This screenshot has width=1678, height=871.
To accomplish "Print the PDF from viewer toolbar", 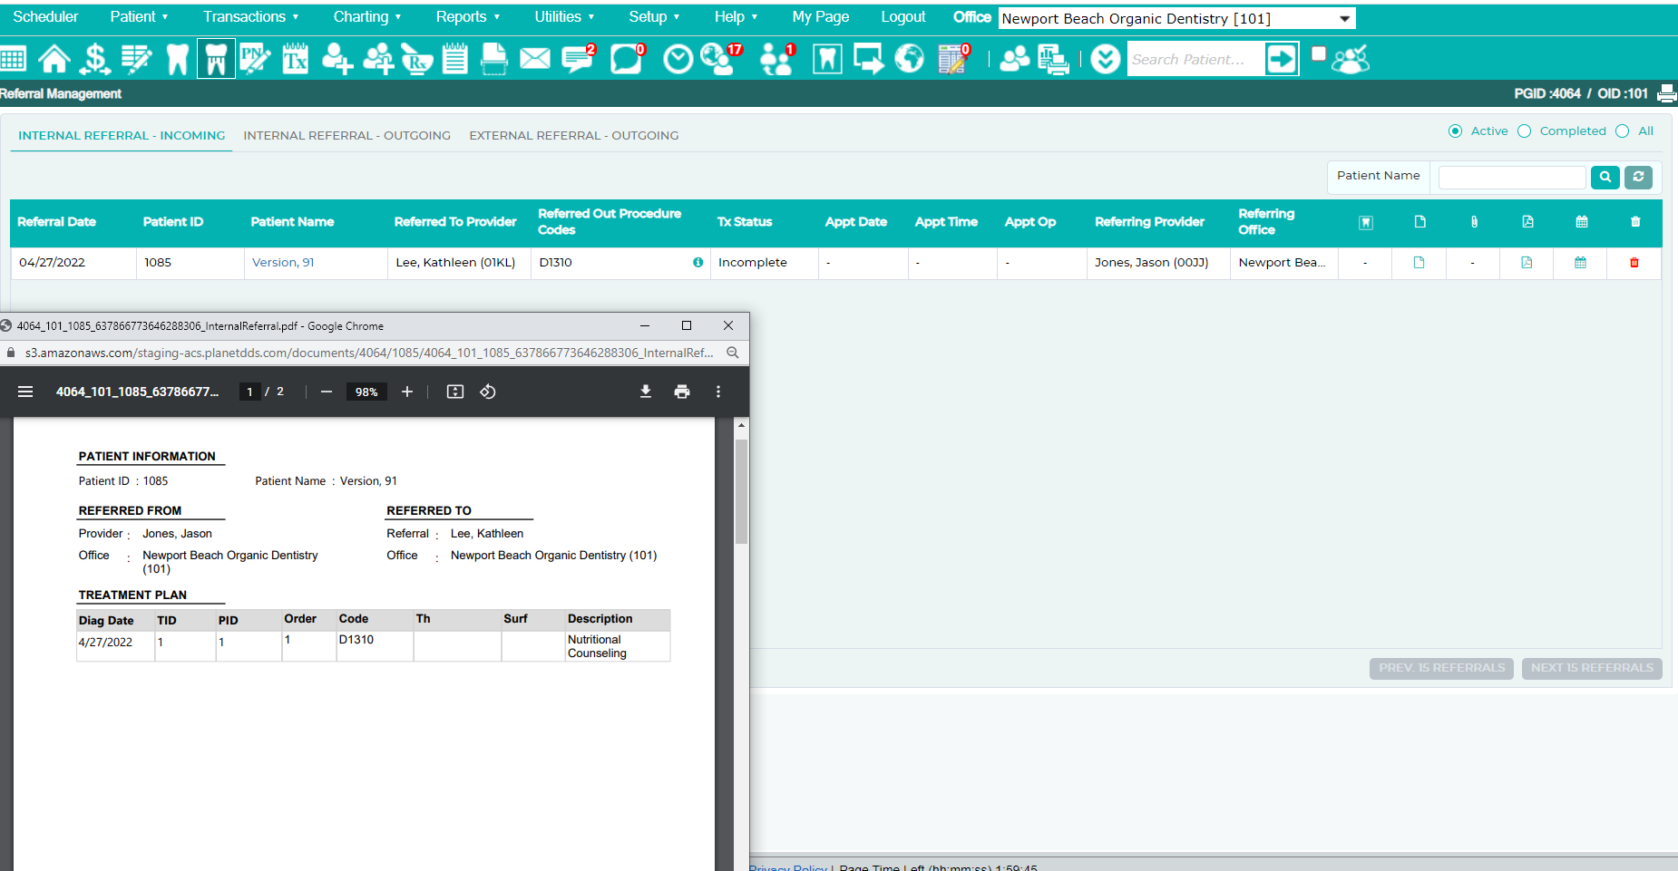I will tap(682, 392).
